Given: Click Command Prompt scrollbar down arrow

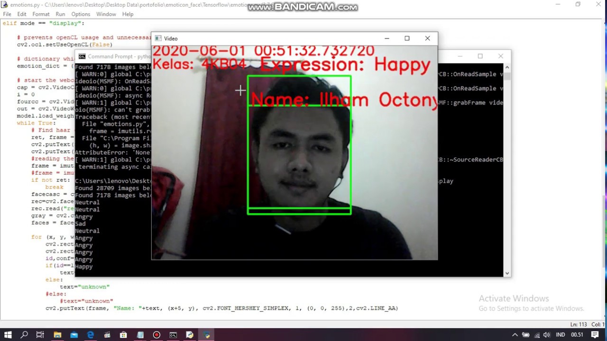Looking at the screenshot, I should pos(507,273).
